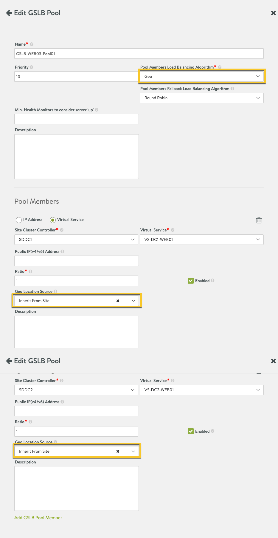Click help icon beside first Ratio label
278x538 pixels.
30,271
